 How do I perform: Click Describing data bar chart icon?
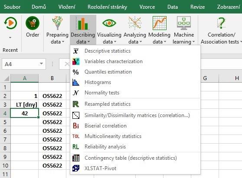[83, 23]
